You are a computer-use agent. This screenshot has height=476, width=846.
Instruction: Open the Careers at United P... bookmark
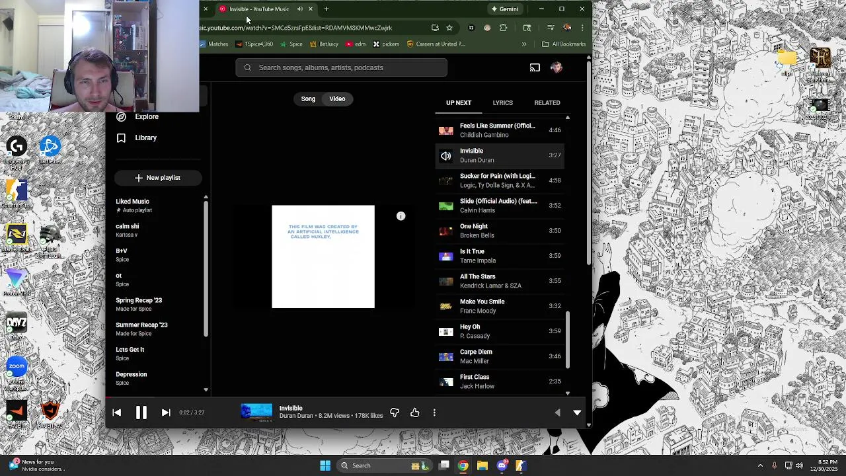[x=436, y=44]
